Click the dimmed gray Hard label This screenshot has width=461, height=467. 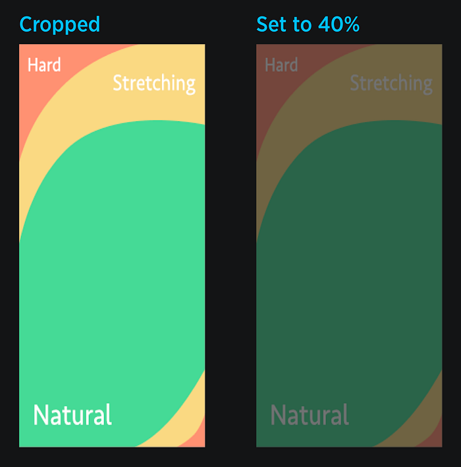click(x=281, y=65)
